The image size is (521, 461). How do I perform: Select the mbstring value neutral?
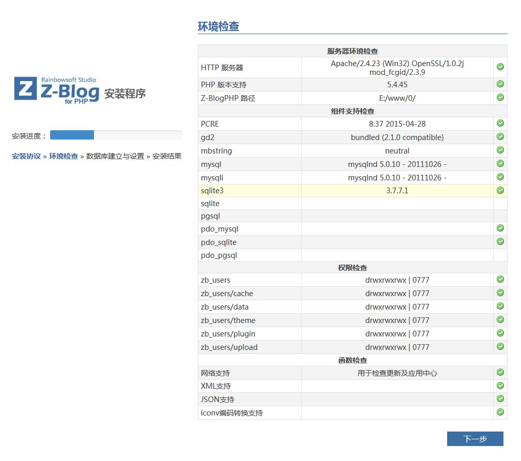[x=397, y=151]
